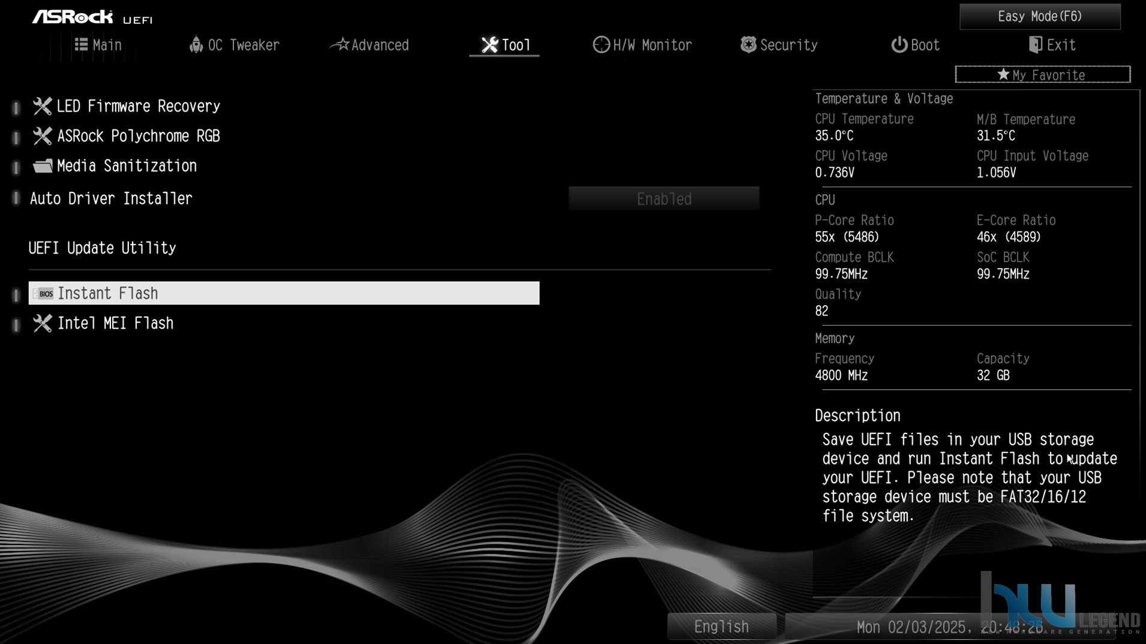
Task: Click the Tool tab wrench icon
Action: pos(490,45)
